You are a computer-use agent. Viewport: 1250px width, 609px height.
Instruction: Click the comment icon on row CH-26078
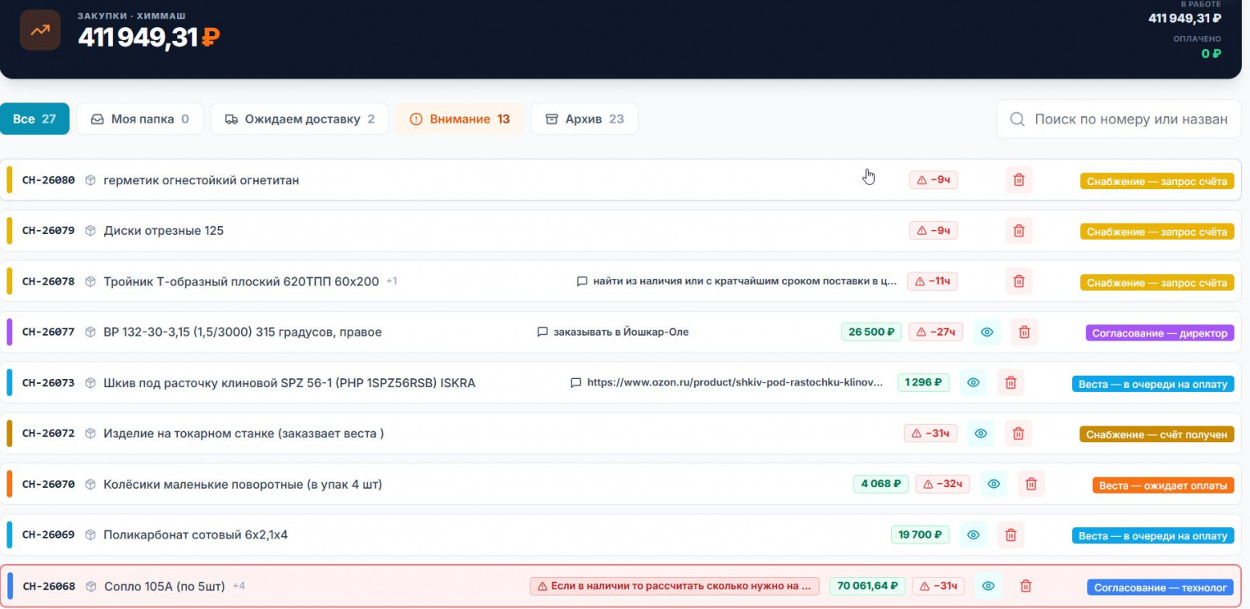[x=583, y=282]
